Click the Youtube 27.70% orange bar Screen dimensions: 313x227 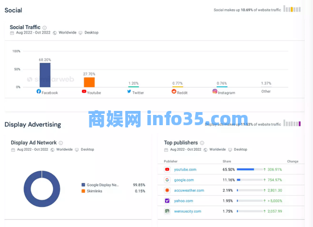89,82
